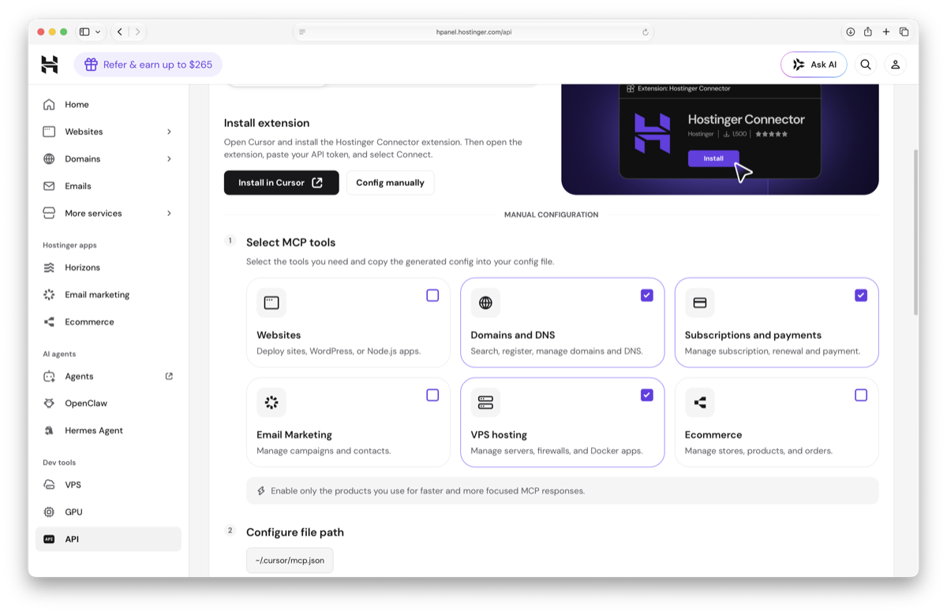Image resolution: width=947 pixels, height=614 pixels.
Task: Reload page with address bar refresh icon
Action: point(646,32)
